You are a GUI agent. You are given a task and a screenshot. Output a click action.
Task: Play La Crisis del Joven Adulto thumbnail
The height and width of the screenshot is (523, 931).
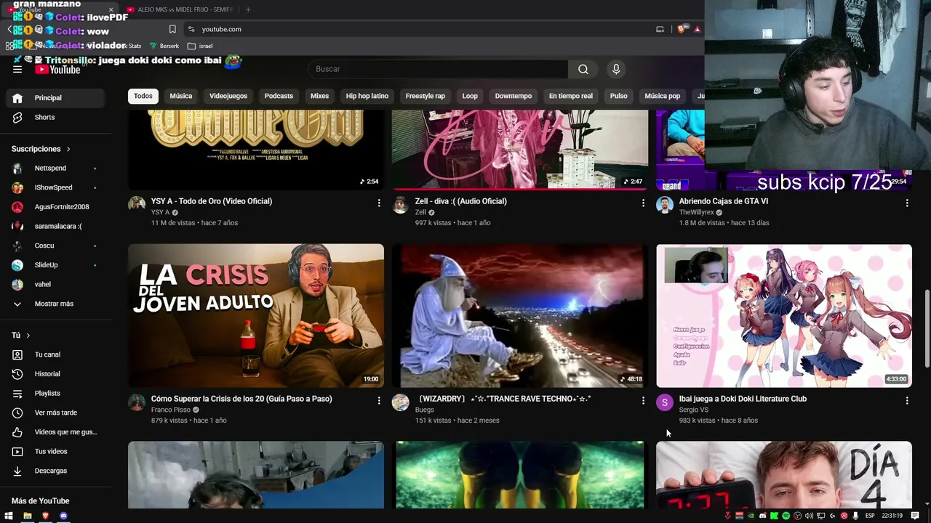(x=256, y=316)
